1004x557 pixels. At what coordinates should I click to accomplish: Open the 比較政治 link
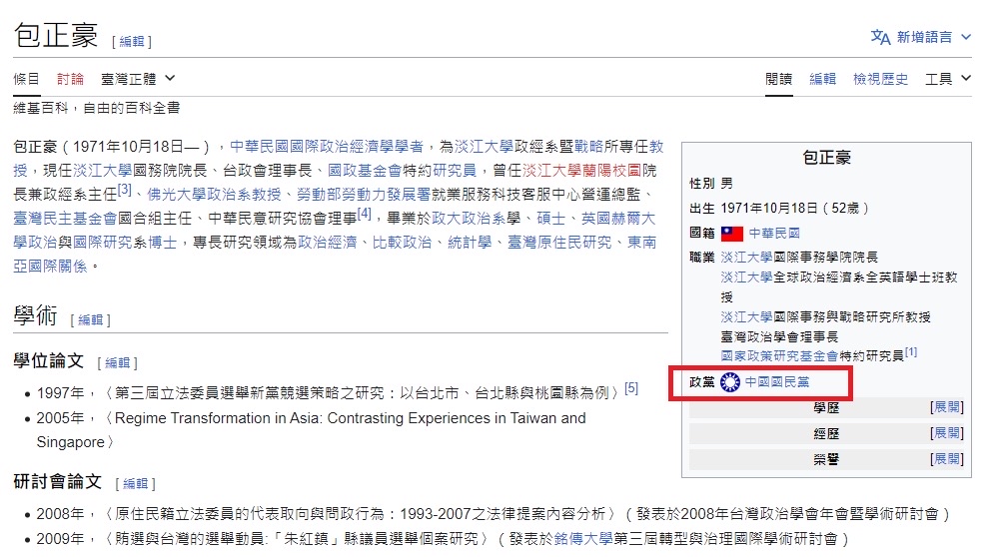click(x=403, y=243)
